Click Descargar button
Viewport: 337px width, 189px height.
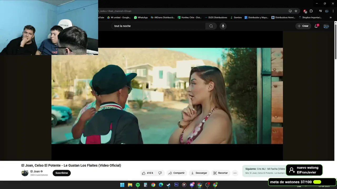(199, 173)
